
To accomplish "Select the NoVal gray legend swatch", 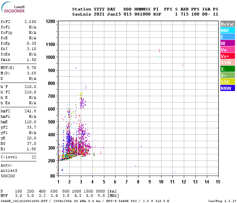I will point(228,24).
